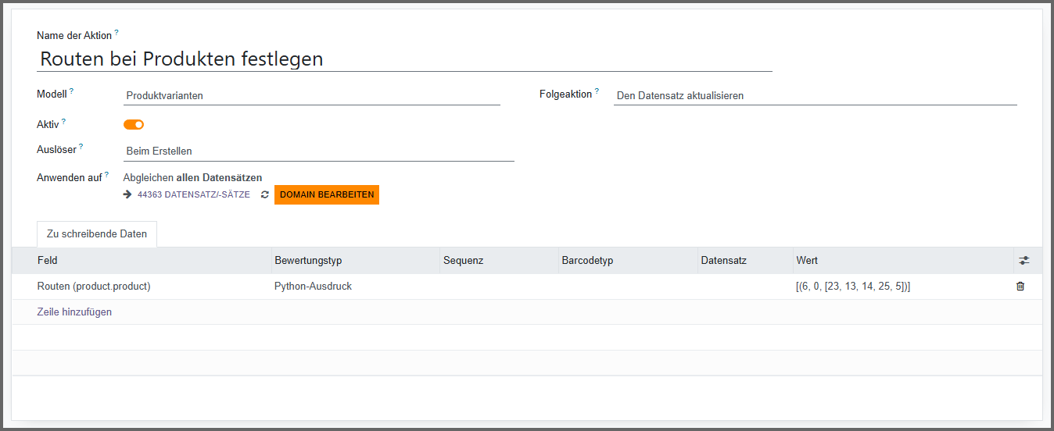The height and width of the screenshot is (431, 1054).
Task: Click arrow icon before 44363 Datensatz/-sätze
Action: (x=127, y=194)
